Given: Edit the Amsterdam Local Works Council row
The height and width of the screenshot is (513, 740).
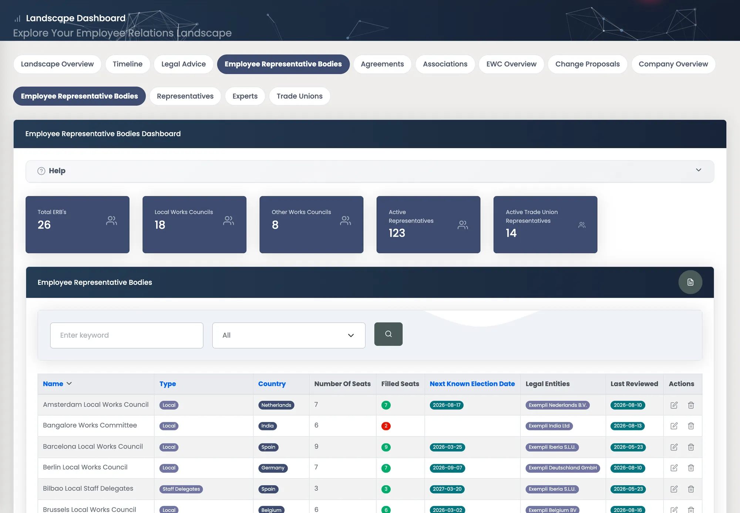Looking at the screenshot, I should pyautogui.click(x=674, y=405).
